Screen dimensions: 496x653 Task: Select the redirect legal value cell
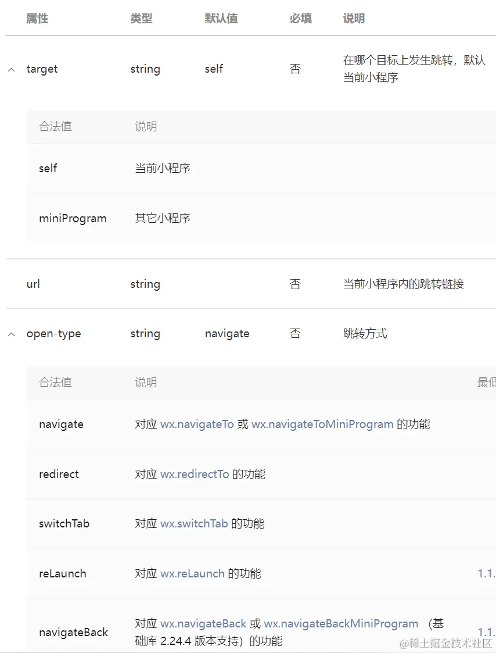(x=59, y=474)
